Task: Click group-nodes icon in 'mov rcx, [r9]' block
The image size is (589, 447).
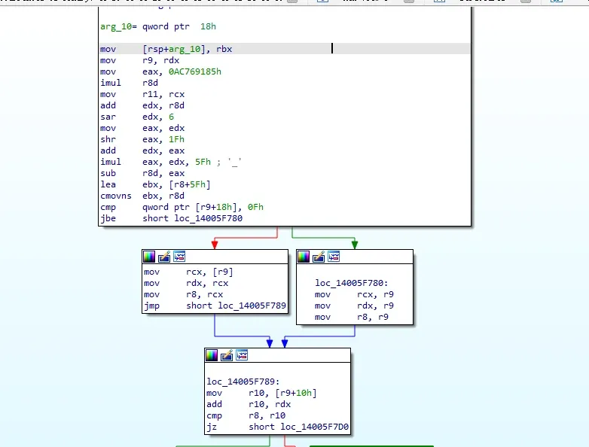Action: (179, 257)
